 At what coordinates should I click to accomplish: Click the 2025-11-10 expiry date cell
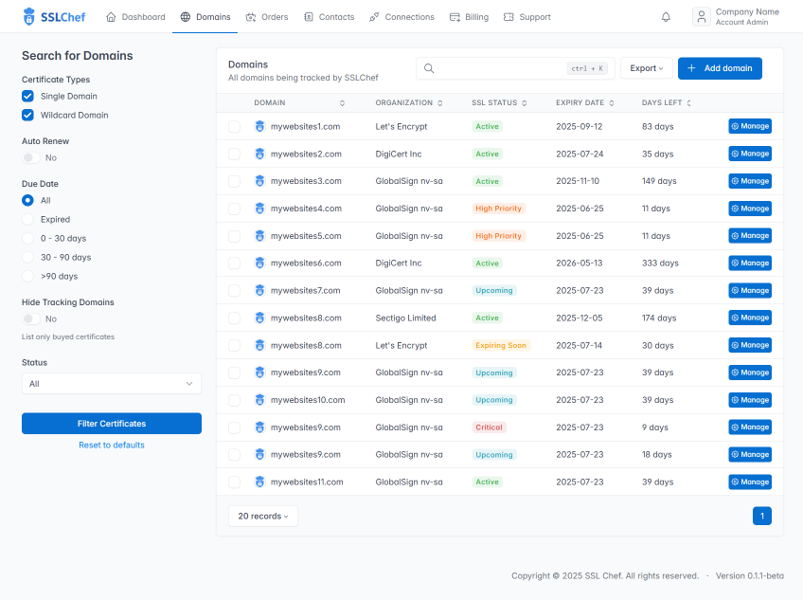click(x=578, y=181)
